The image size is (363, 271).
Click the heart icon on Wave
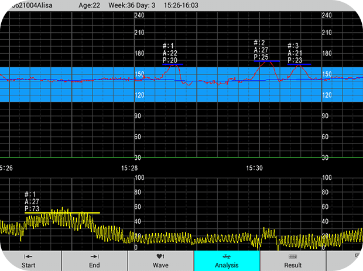(x=160, y=256)
